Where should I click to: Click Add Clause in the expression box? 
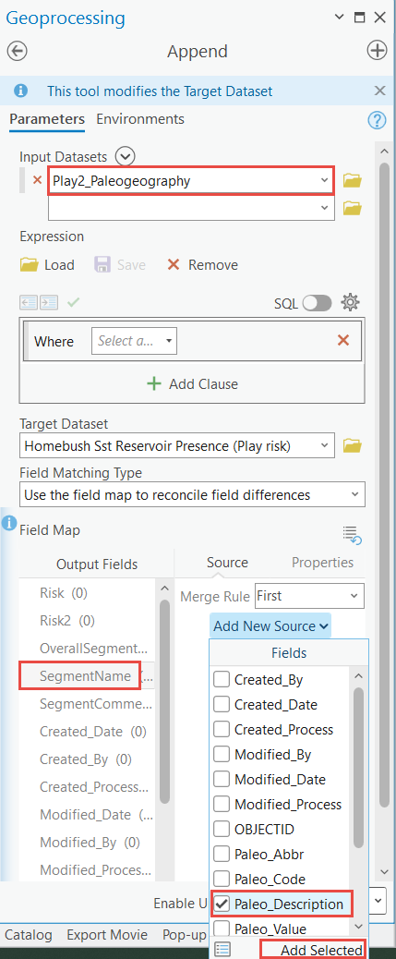coord(193,384)
